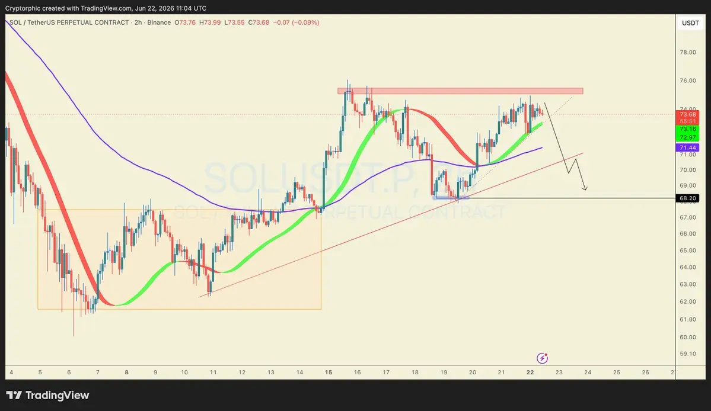
Task: Click date 22 on the time axis
Action: (530, 372)
